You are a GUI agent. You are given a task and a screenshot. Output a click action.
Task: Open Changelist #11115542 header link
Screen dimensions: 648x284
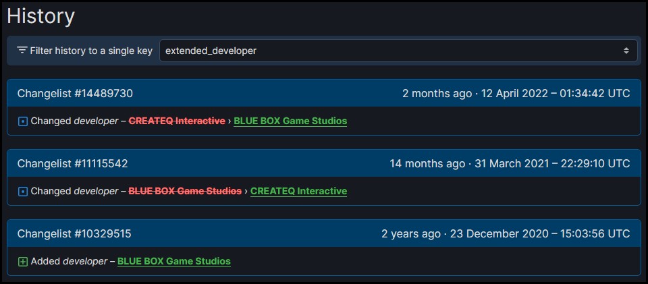click(x=72, y=164)
